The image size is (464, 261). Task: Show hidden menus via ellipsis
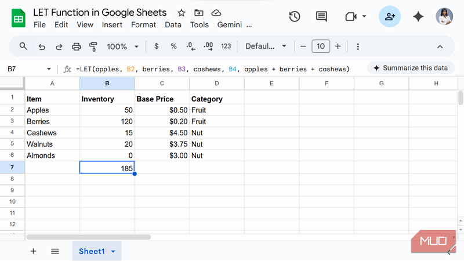point(249,26)
